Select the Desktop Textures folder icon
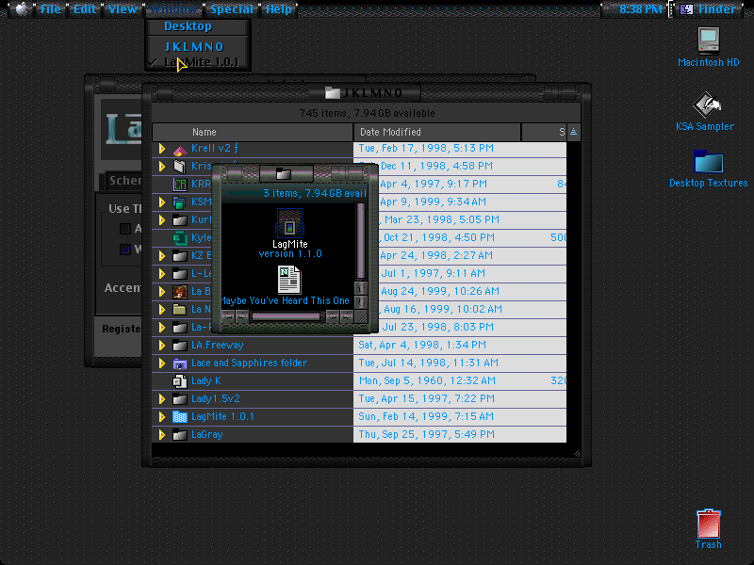754x565 pixels. [709, 161]
